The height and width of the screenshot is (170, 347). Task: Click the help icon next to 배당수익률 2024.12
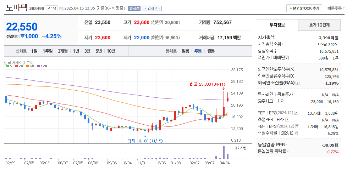[x=296, y=133]
